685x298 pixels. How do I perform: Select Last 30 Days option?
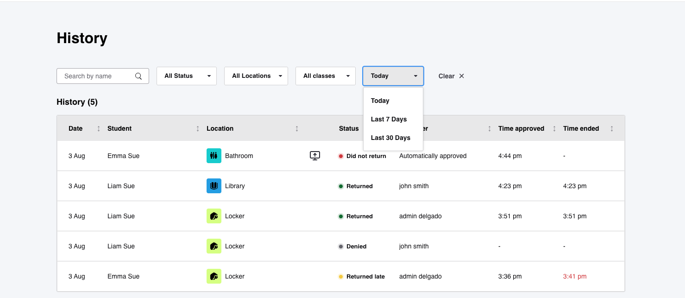pyautogui.click(x=393, y=138)
